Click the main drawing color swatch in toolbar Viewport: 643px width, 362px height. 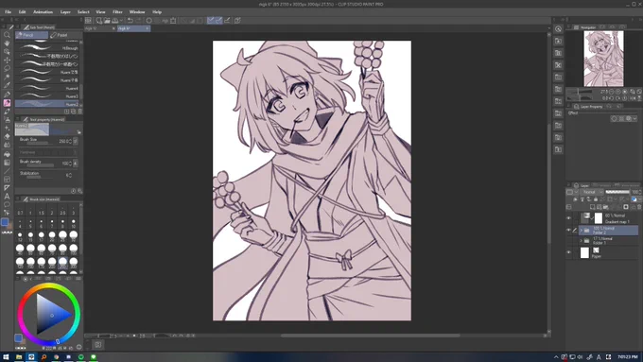coord(5,222)
